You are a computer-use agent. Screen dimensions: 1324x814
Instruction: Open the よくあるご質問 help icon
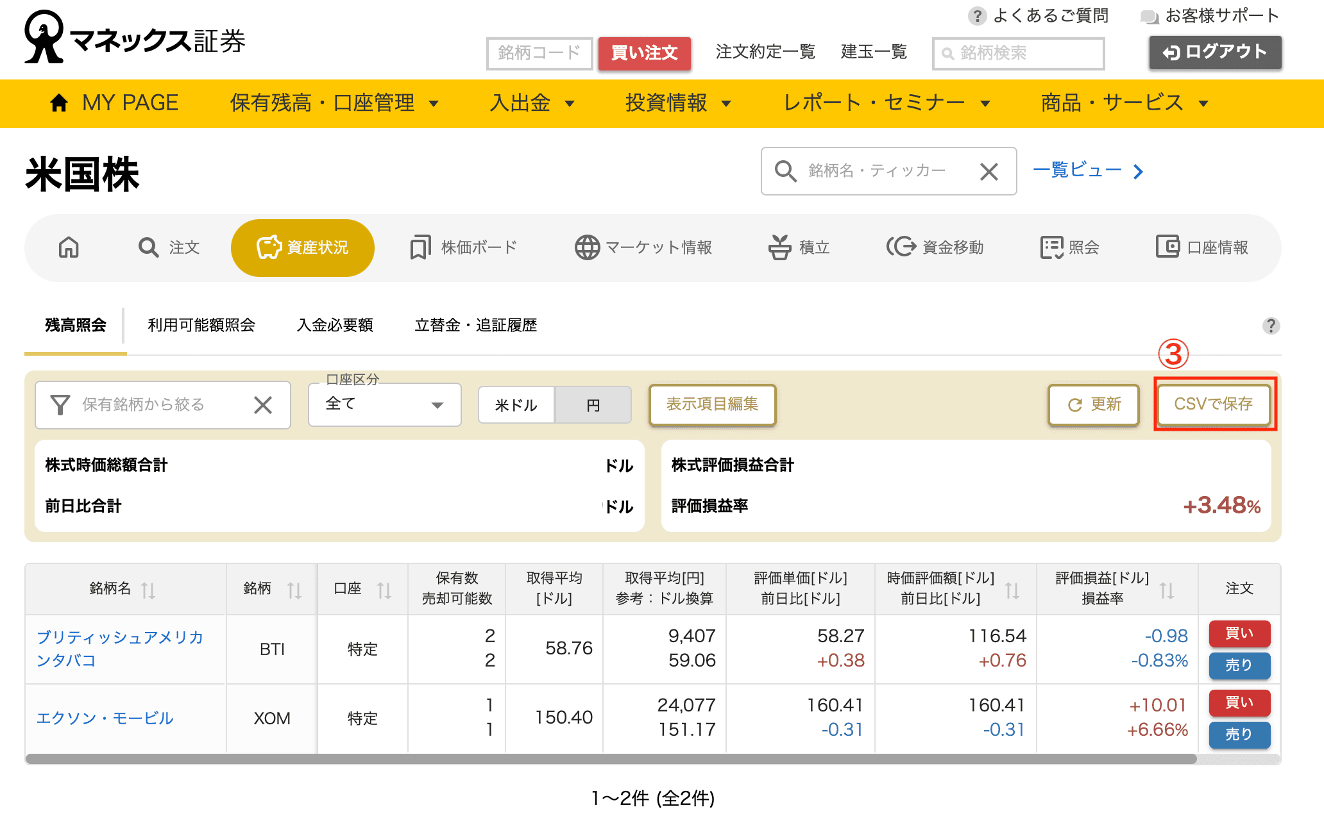976,16
